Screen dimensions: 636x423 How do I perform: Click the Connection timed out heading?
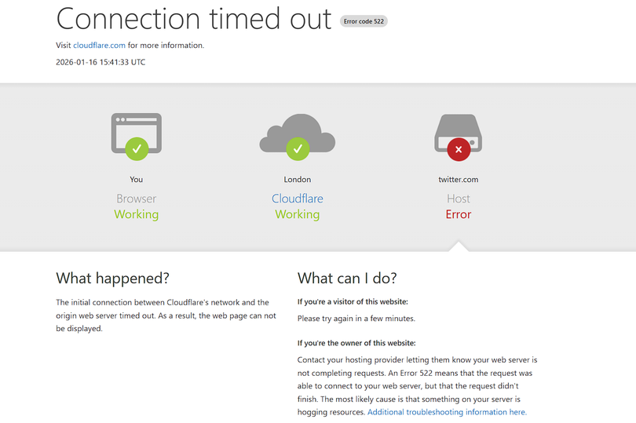point(194,19)
